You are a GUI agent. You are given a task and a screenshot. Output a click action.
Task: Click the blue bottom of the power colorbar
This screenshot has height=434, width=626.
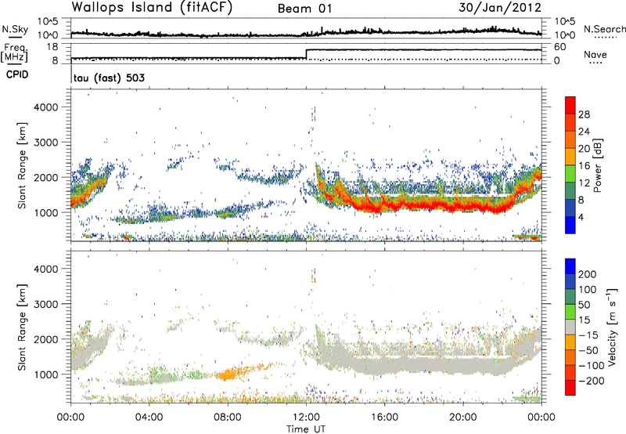[570, 226]
